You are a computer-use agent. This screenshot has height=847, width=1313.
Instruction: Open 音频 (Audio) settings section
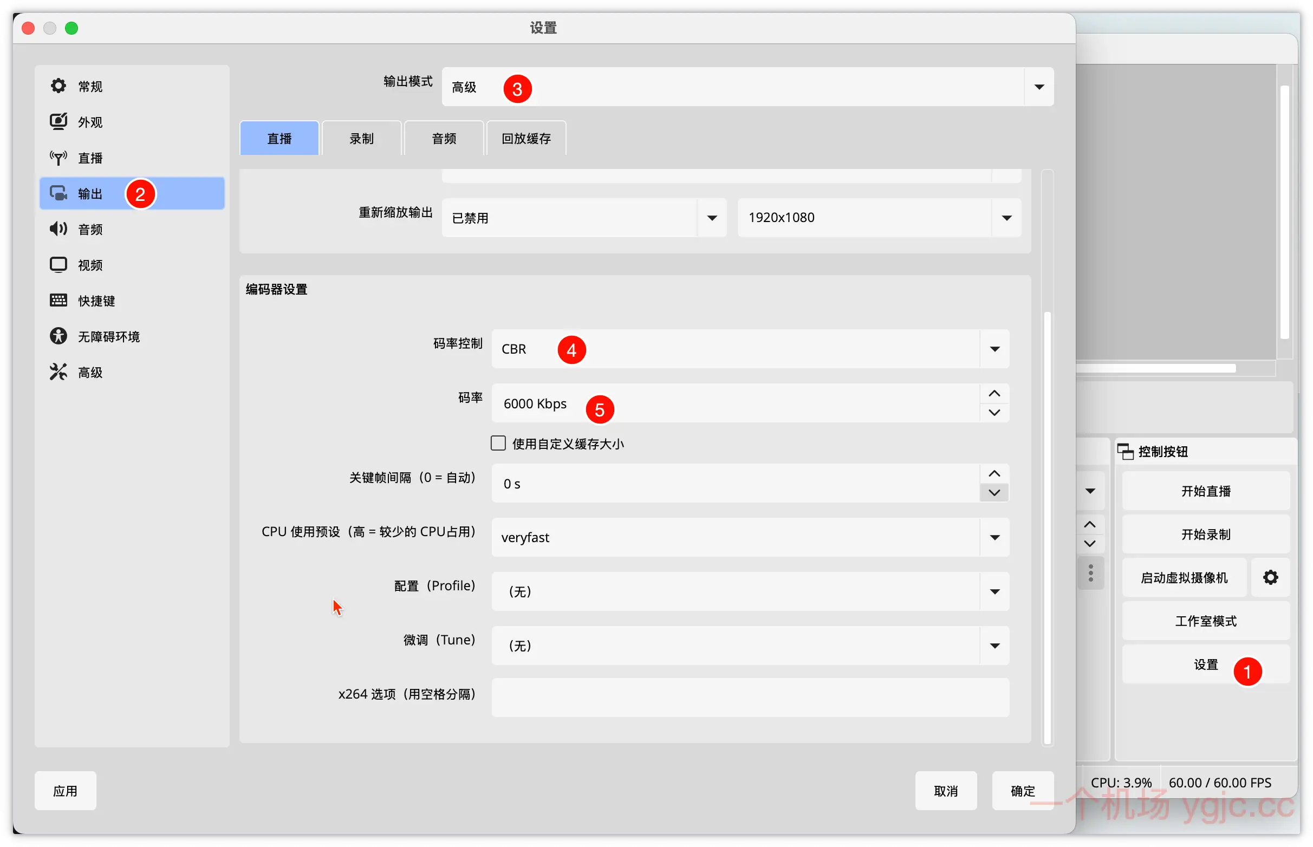point(90,229)
